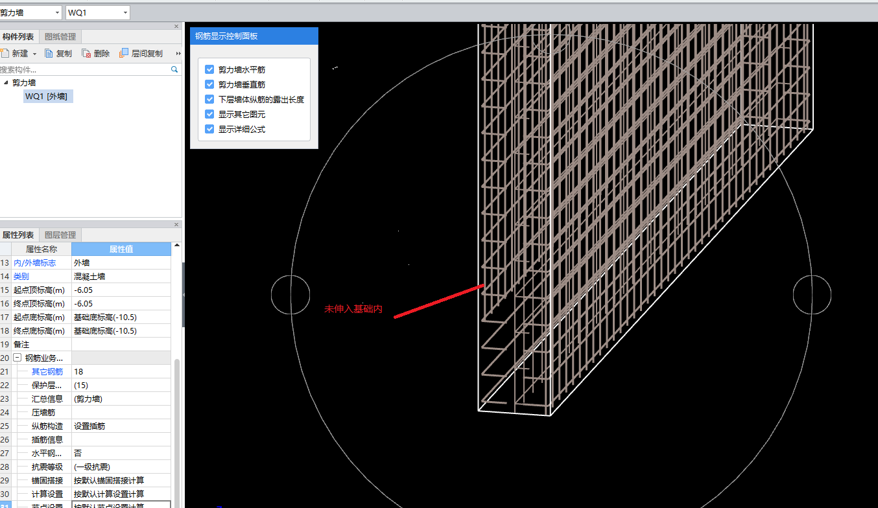Open the 剪力墙 component type dropdown
878x508 pixels.
pos(57,12)
